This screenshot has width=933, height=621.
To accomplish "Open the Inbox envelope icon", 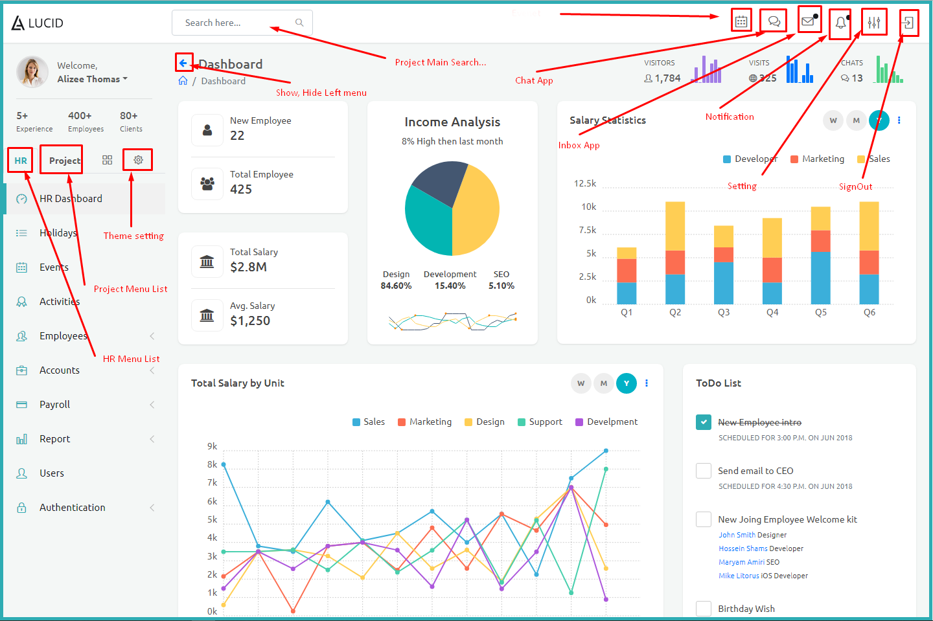I will 807,21.
